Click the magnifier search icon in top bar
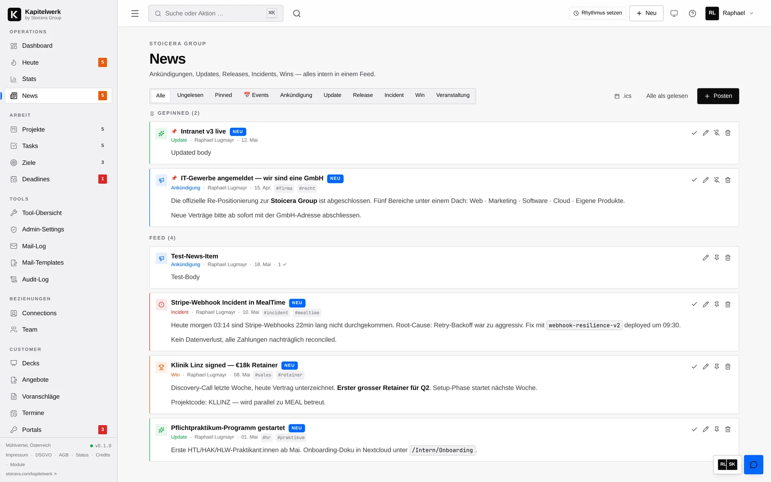 coord(297,13)
